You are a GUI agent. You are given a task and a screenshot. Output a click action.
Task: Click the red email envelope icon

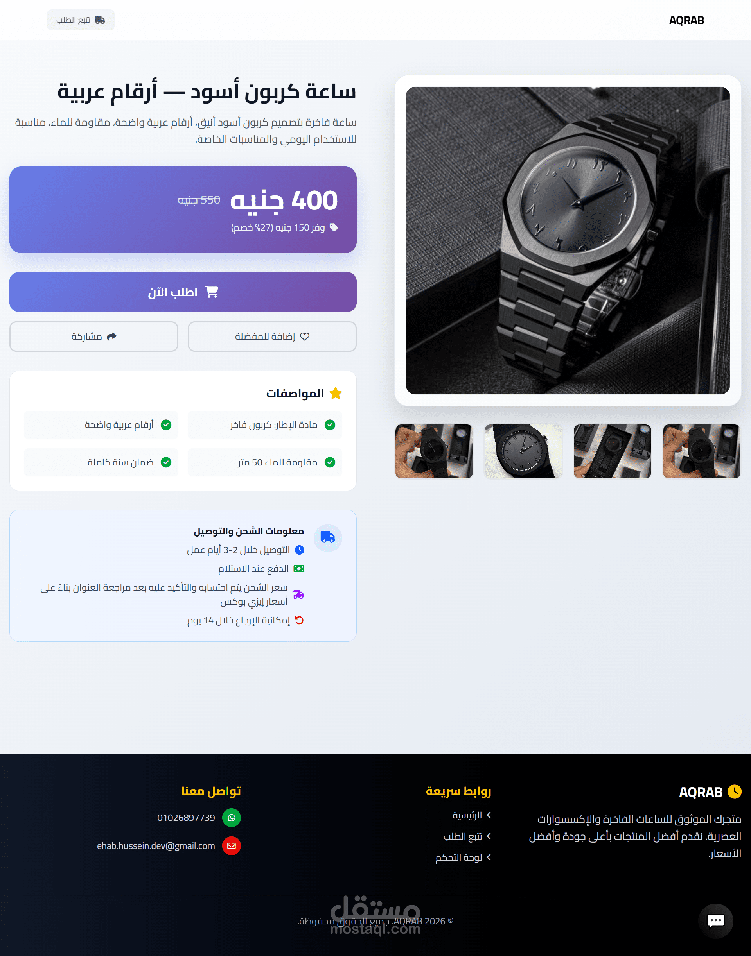click(x=231, y=846)
